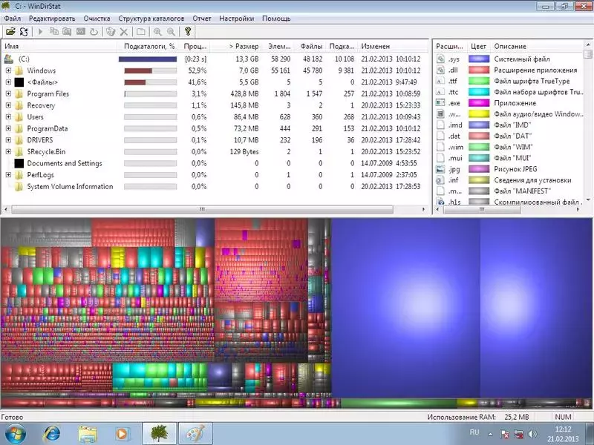594x445 pixels.
Task: Launch Internet Explorer from taskbar
Action: click(51, 434)
